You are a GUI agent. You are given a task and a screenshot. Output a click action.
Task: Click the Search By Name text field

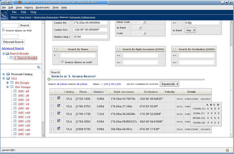click(78, 55)
